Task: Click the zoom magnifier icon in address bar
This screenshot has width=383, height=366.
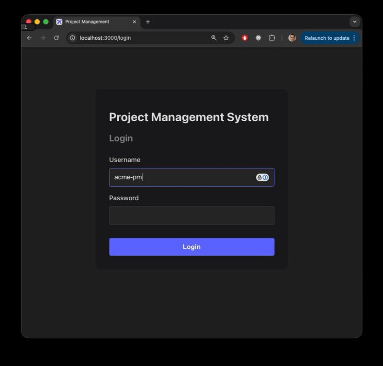Action: [214, 38]
